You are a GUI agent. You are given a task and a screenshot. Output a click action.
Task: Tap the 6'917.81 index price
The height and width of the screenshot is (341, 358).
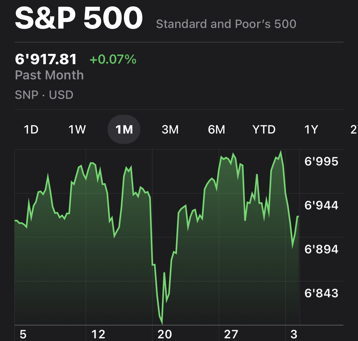pos(46,59)
